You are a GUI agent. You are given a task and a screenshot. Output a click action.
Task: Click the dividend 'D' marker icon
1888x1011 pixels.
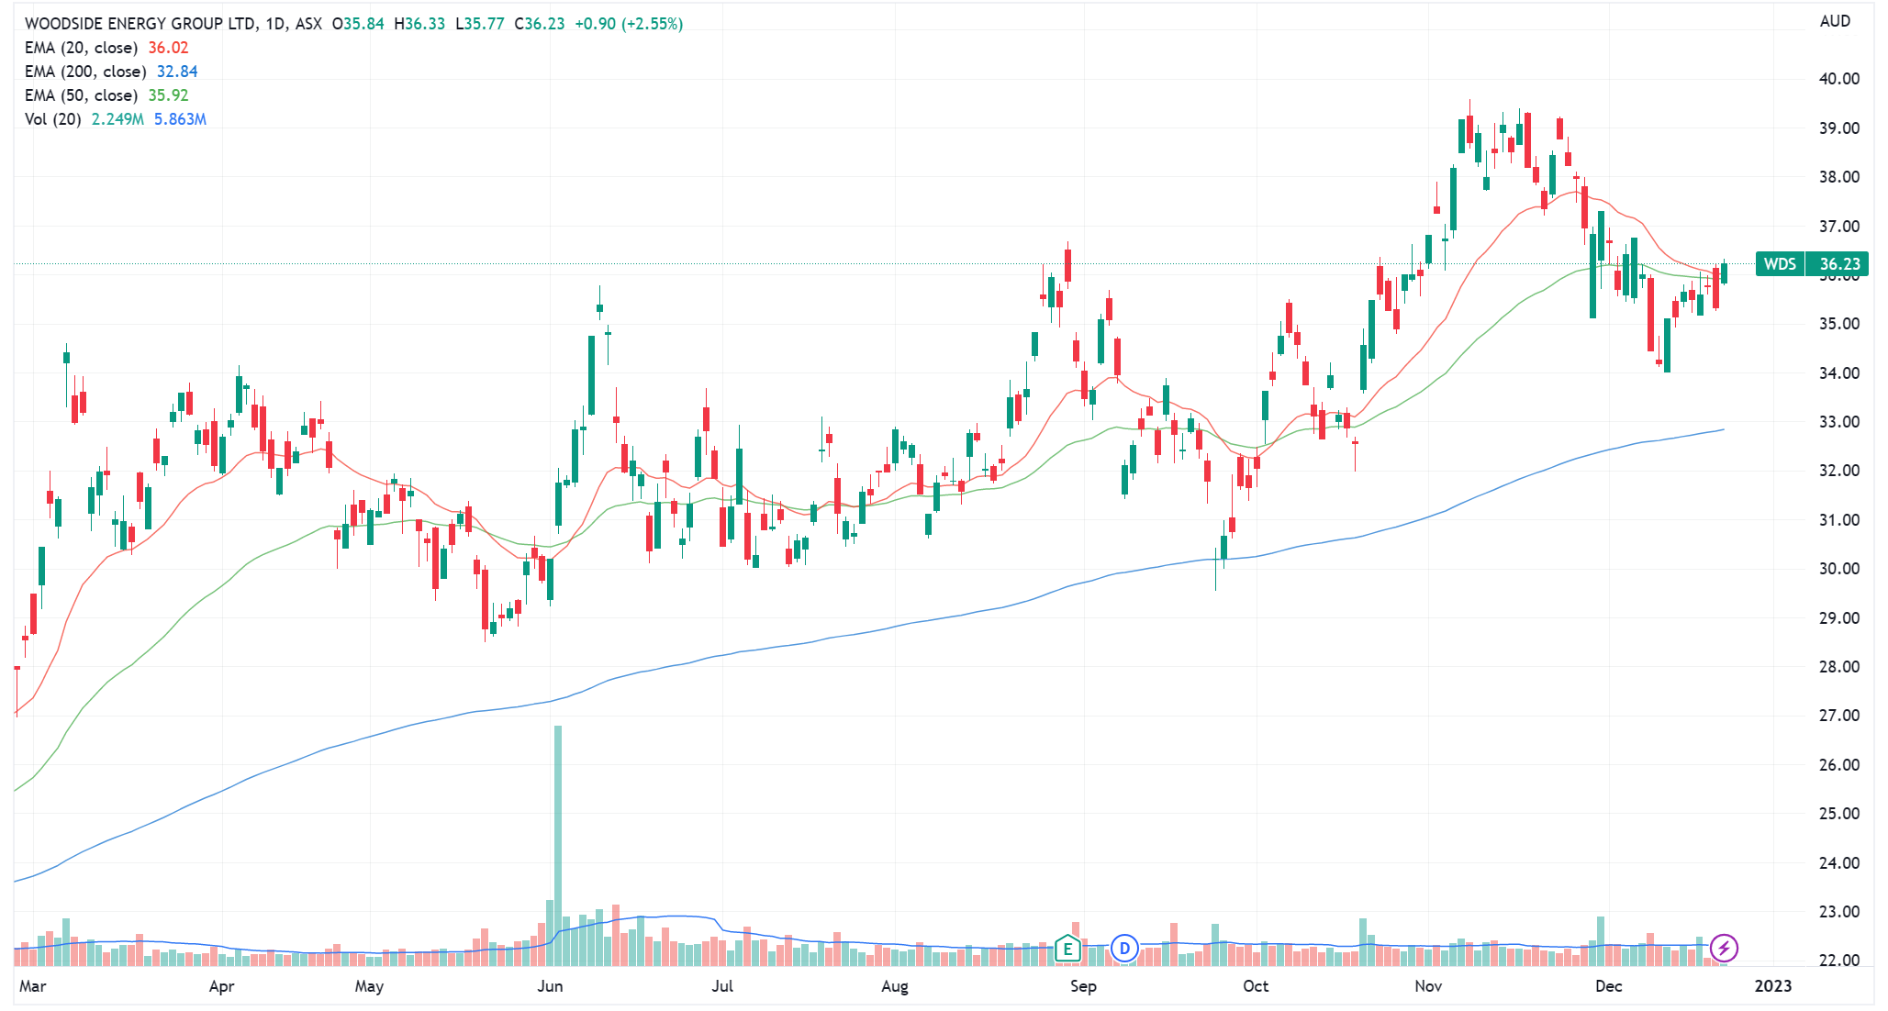pyautogui.click(x=1124, y=948)
